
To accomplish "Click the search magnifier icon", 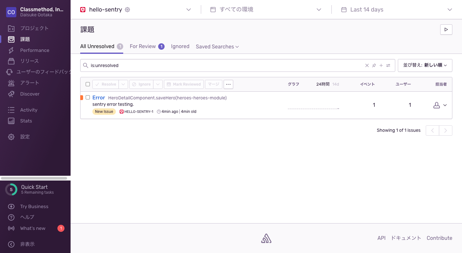I will click(86, 65).
